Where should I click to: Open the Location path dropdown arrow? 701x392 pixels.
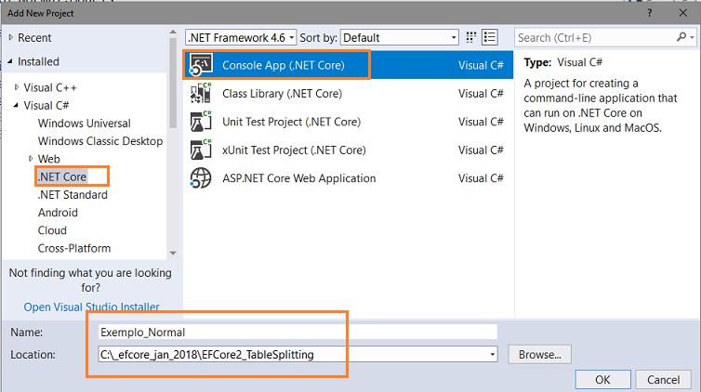[x=492, y=355]
